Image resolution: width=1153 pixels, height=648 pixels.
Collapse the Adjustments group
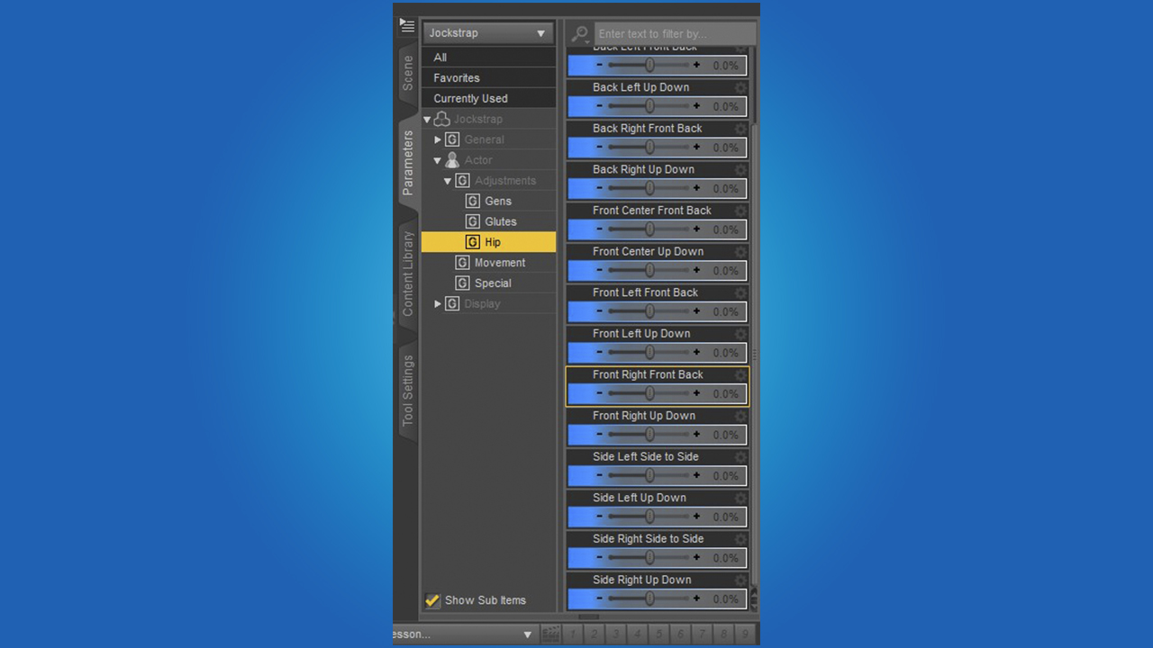448,181
